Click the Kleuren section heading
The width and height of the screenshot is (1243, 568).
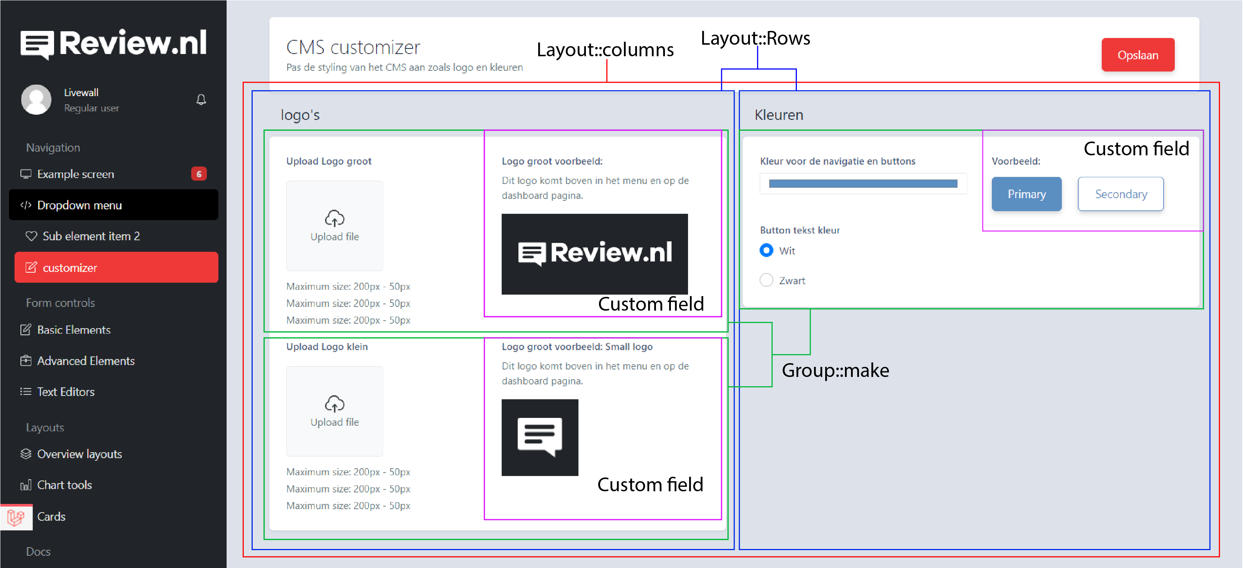[x=779, y=115]
